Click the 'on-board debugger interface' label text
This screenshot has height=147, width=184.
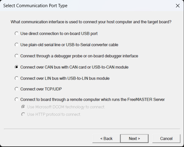click(x=110, y=56)
